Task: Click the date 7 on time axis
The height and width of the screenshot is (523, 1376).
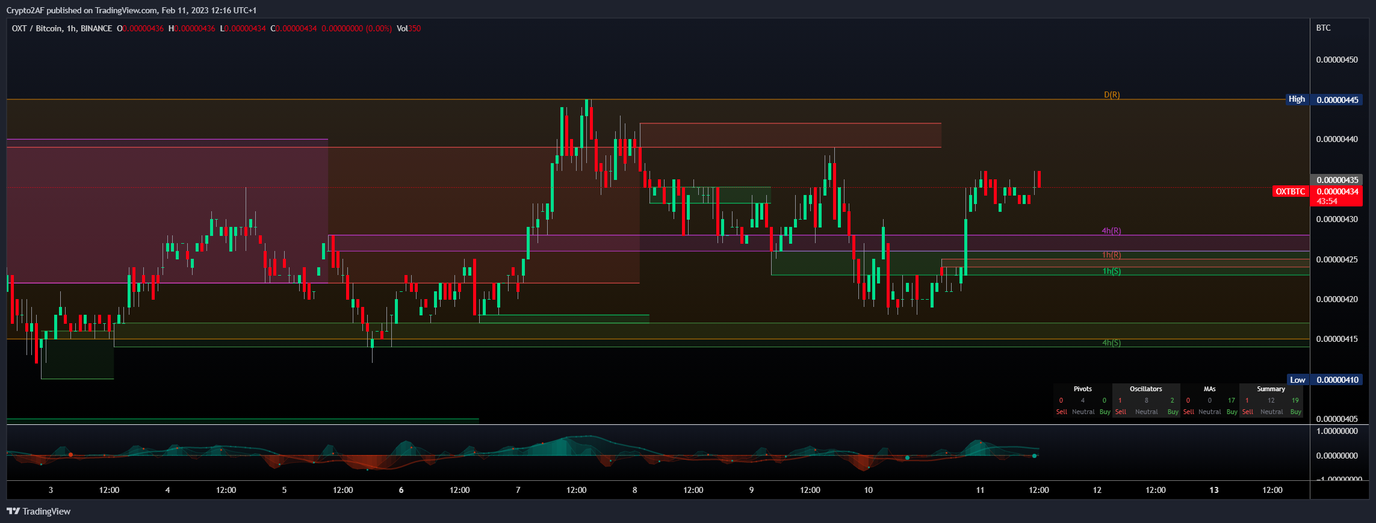Action: pos(518,490)
